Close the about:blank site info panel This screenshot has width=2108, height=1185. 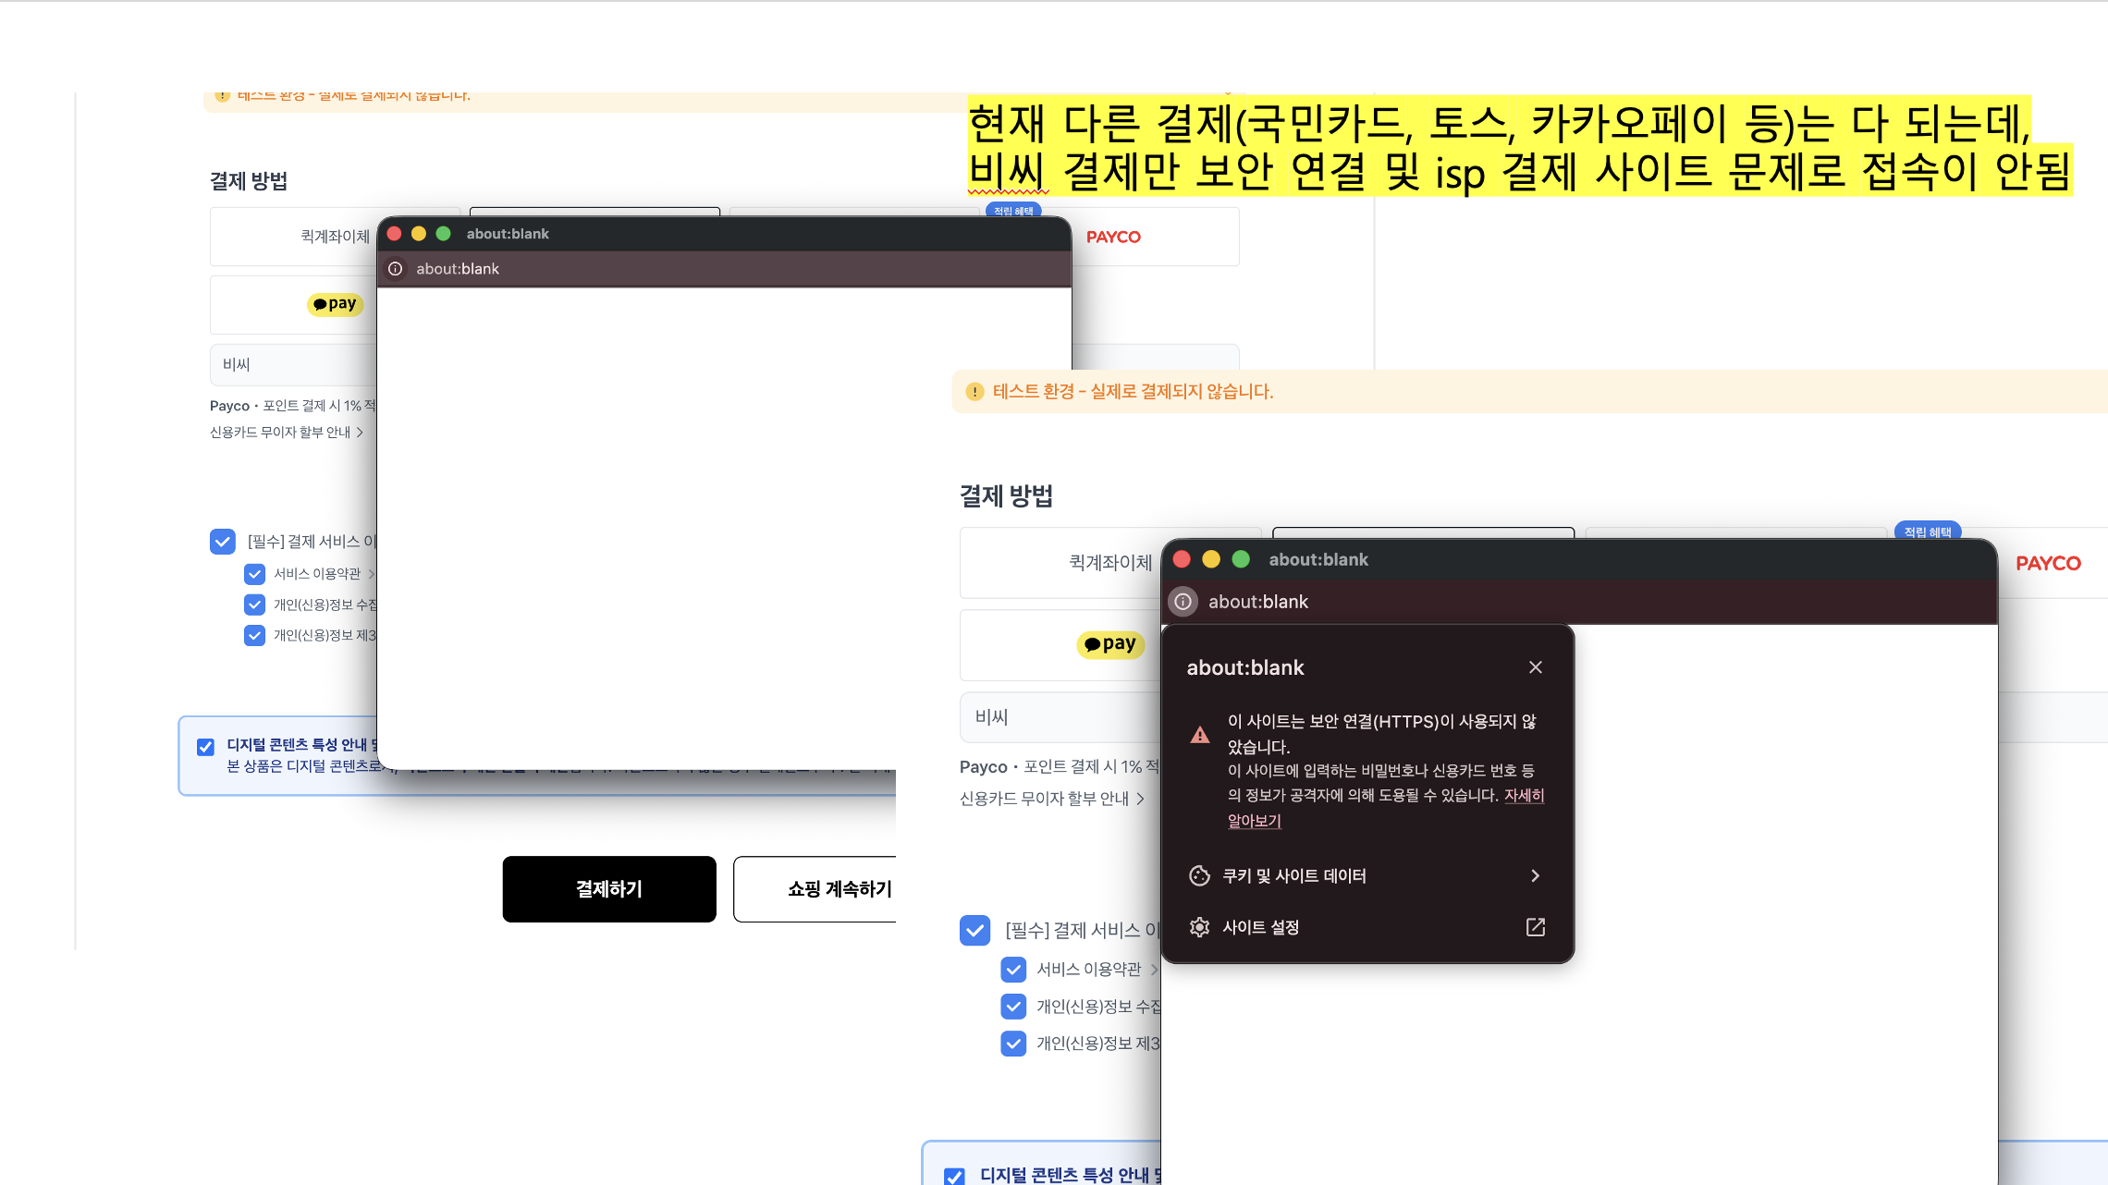(1535, 667)
